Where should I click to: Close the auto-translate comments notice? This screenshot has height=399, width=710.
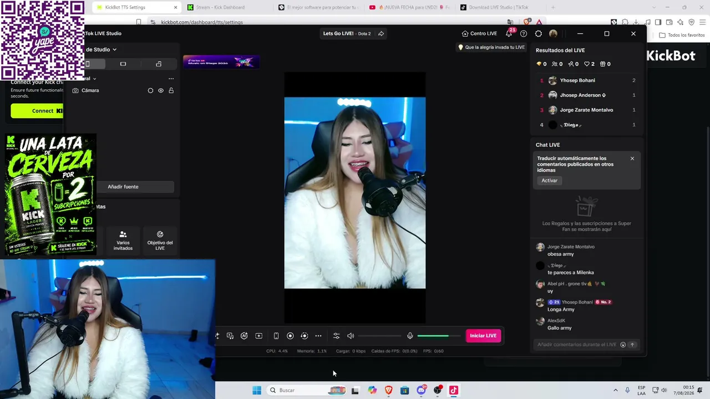click(x=632, y=158)
